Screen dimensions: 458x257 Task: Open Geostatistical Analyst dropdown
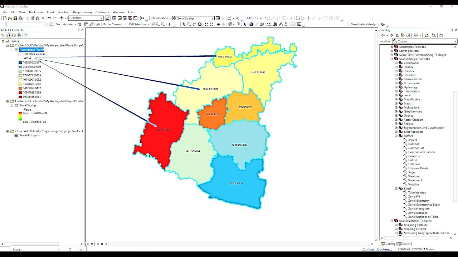pyautogui.click(x=365, y=24)
